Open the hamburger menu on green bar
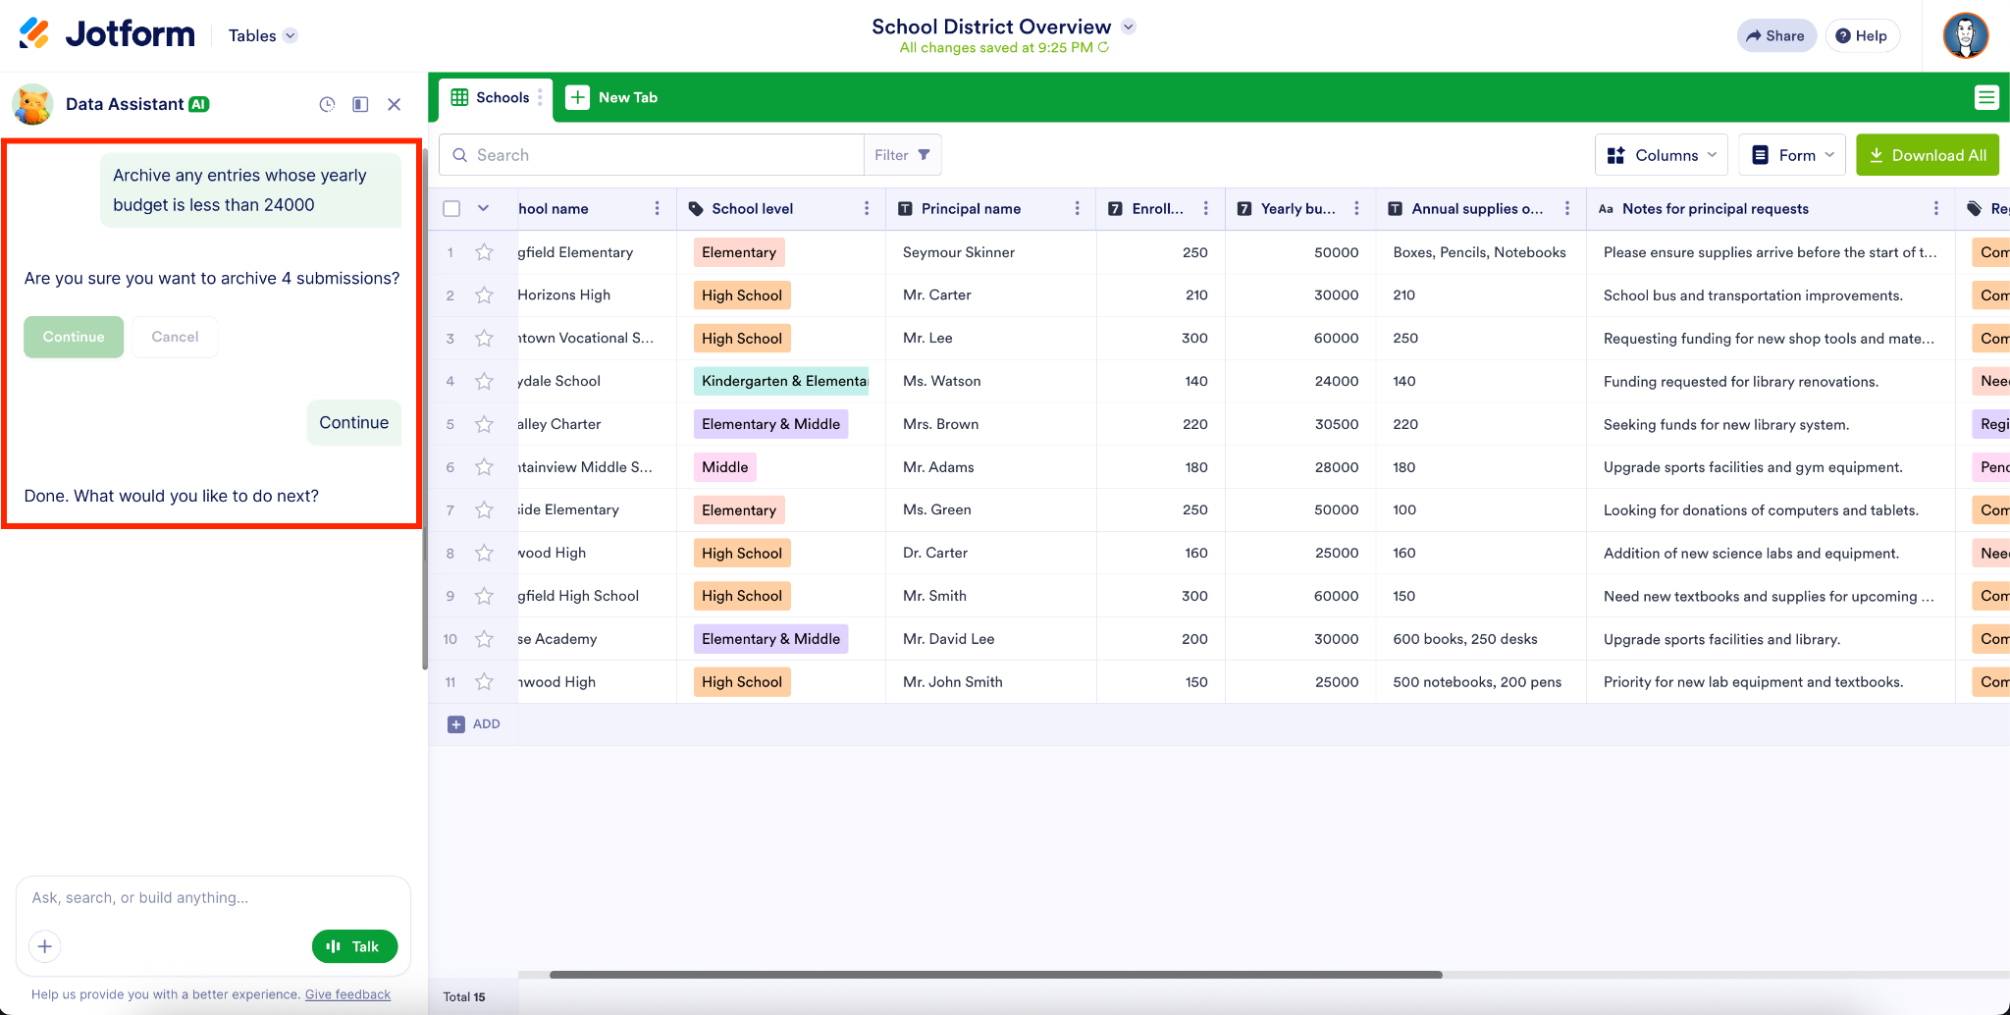This screenshot has height=1015, width=2010. tap(1986, 97)
